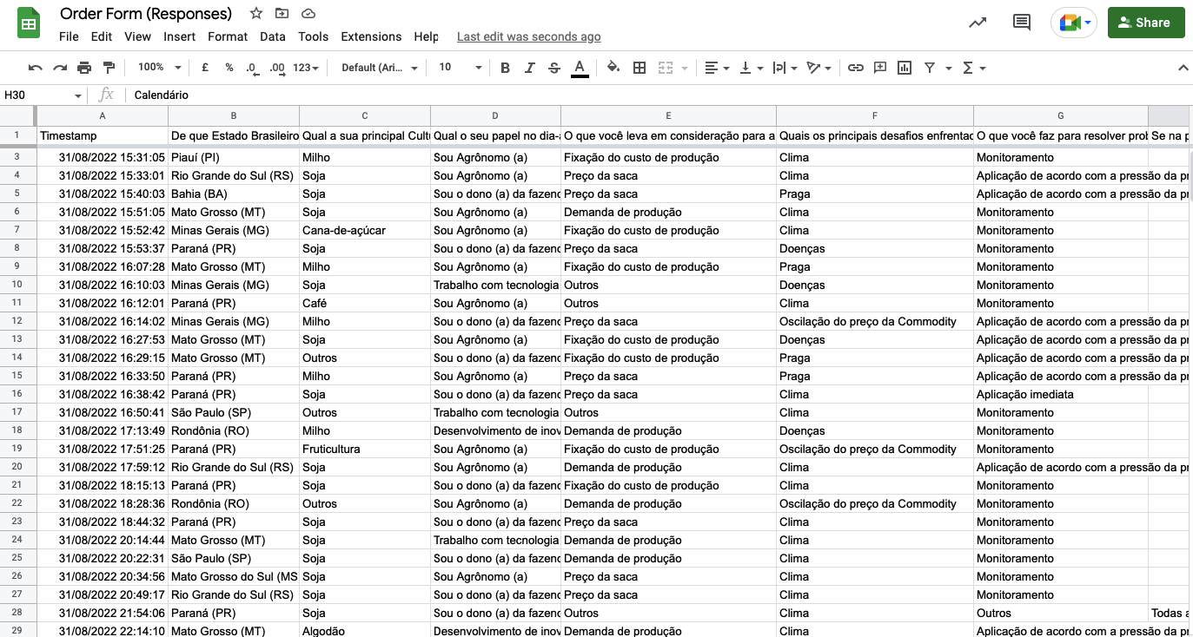Open the Functions (Σ) tool
Screen dimensions: 1193x637
[x=967, y=67]
